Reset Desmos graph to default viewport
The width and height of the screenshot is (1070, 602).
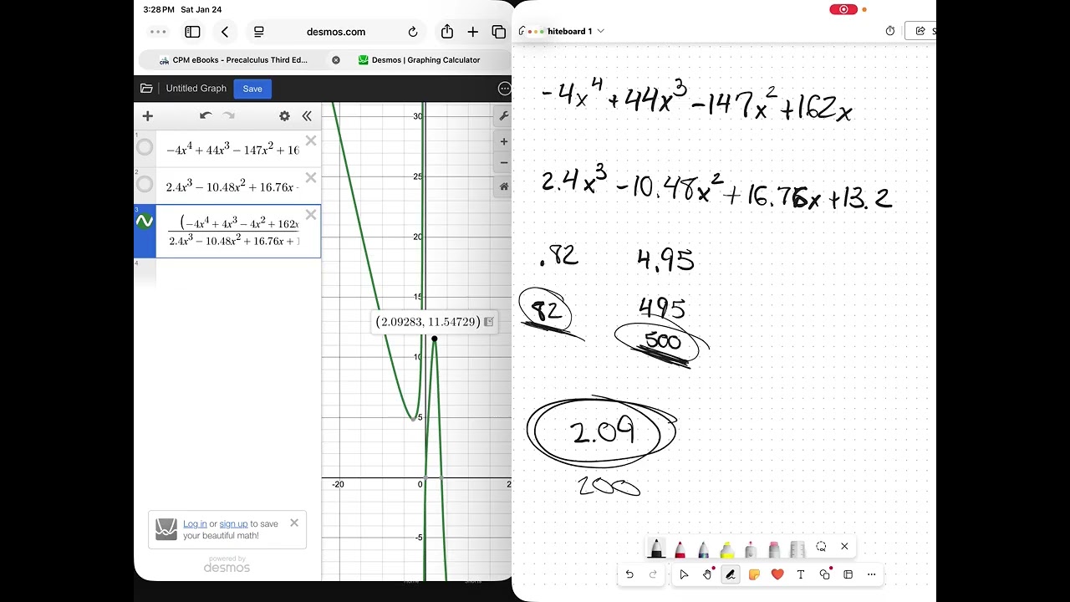coord(503,186)
